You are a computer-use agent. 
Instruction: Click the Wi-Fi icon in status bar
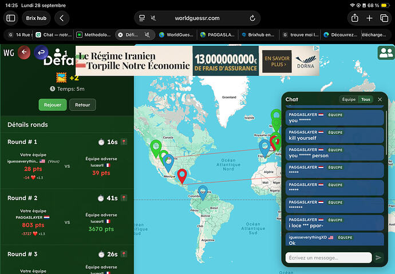[352, 5]
